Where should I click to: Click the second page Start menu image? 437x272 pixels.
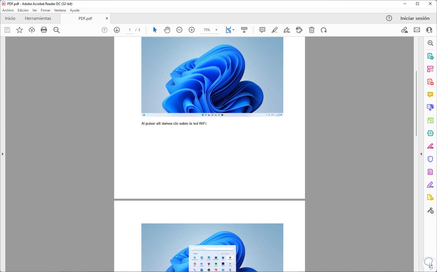coord(212,247)
